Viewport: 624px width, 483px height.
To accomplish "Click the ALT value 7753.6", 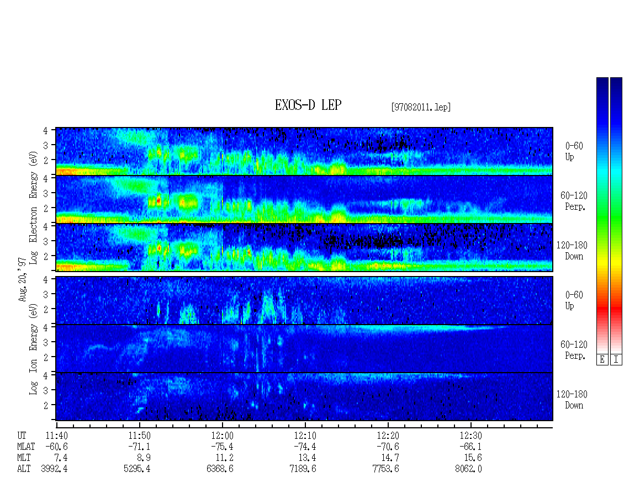I will (x=385, y=469).
